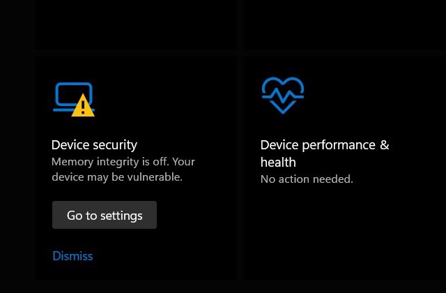Select the heartbeat line inside the heart icon
This screenshot has width=446, height=293.
pos(283,96)
